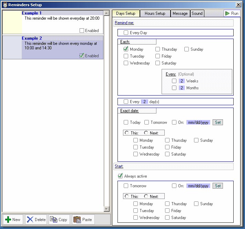
Task: Check Thursday in the Each section
Action: 158,49
